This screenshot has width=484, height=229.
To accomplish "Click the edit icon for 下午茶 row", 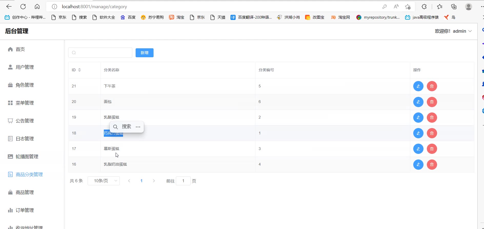I will click(x=418, y=86).
